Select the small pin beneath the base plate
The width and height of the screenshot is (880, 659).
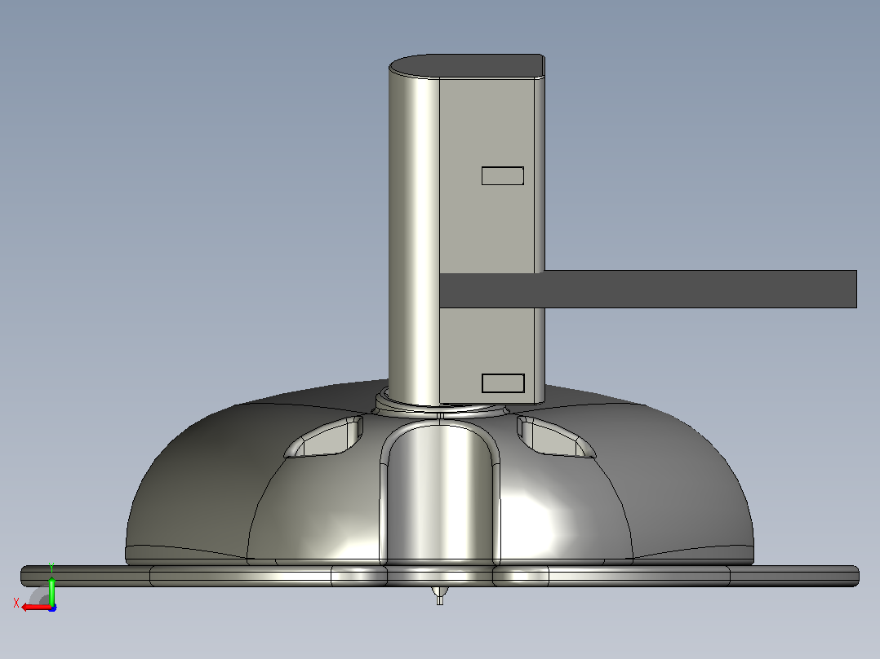point(439,595)
